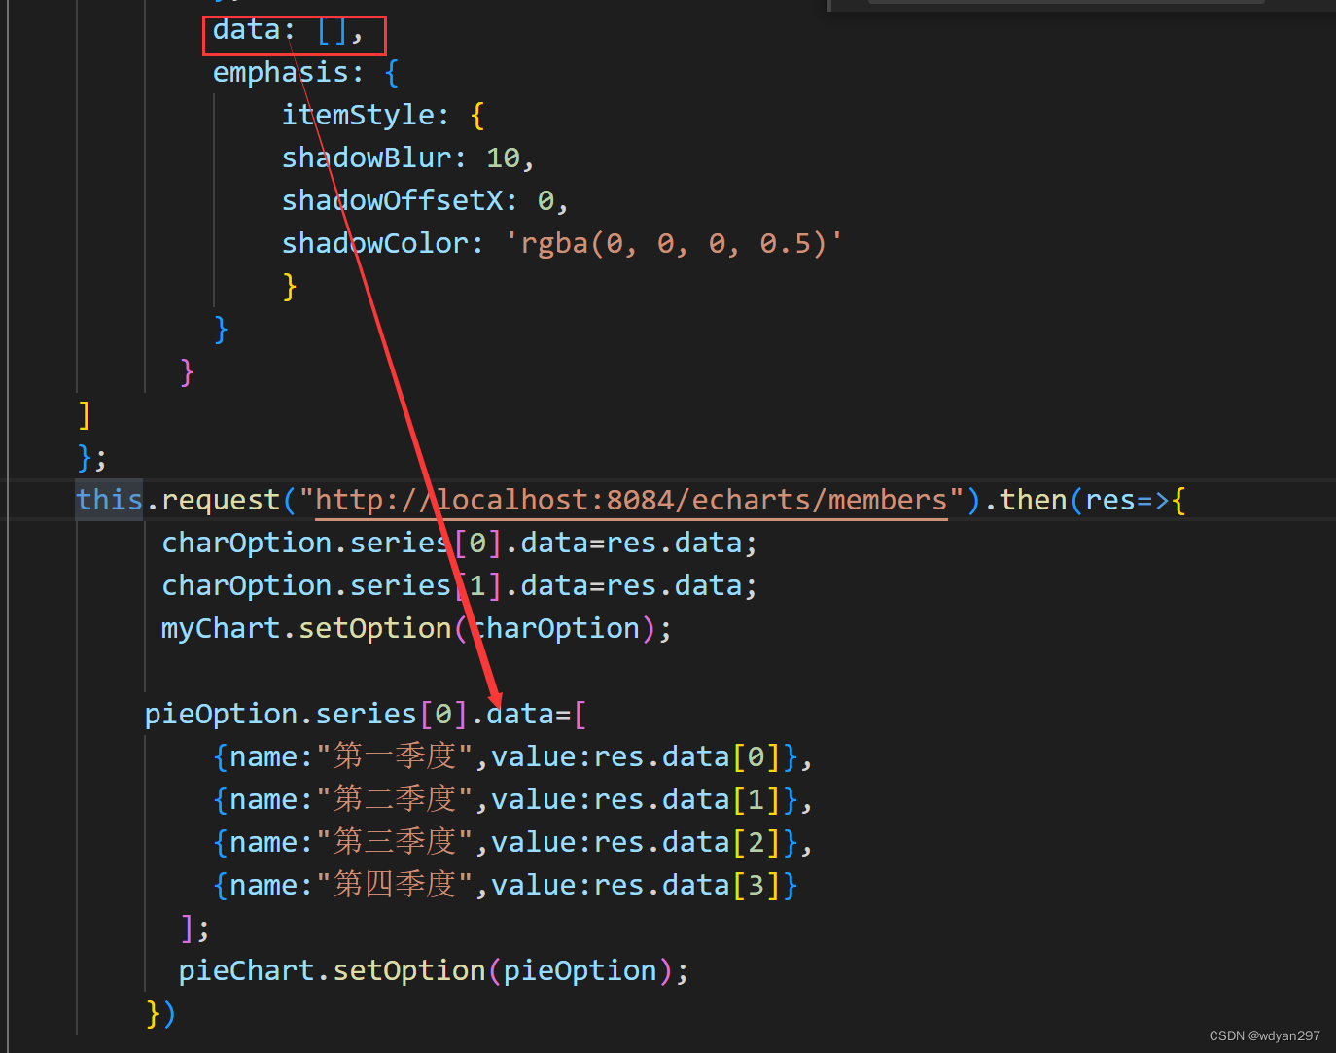Screen dimensions: 1336x1053
Task: Click 'charOption.series[0].data=res.data;' line
Action: tap(459, 543)
